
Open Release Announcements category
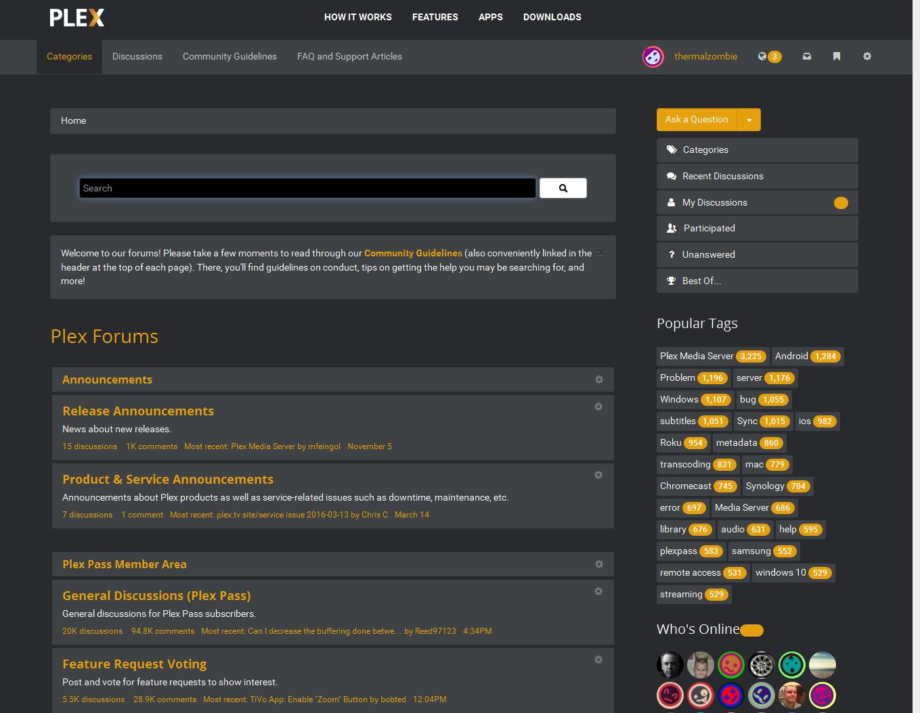coord(138,411)
